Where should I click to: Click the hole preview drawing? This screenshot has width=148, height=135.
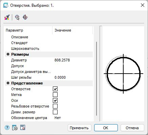tap(123, 74)
